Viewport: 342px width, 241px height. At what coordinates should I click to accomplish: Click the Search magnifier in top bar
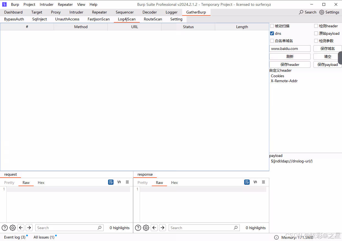coord(301,12)
